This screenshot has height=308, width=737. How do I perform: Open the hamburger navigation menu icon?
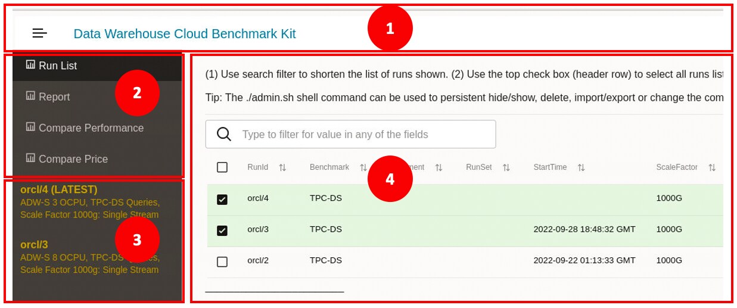point(40,33)
